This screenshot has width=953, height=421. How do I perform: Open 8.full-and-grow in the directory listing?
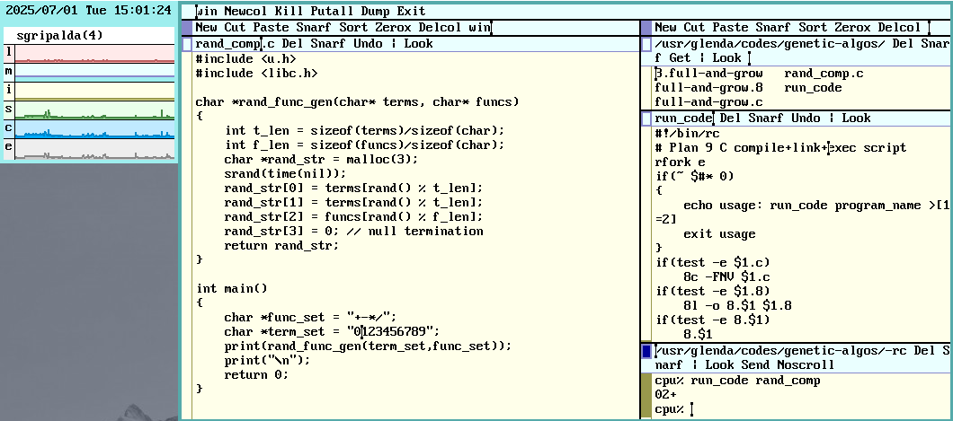click(x=708, y=74)
